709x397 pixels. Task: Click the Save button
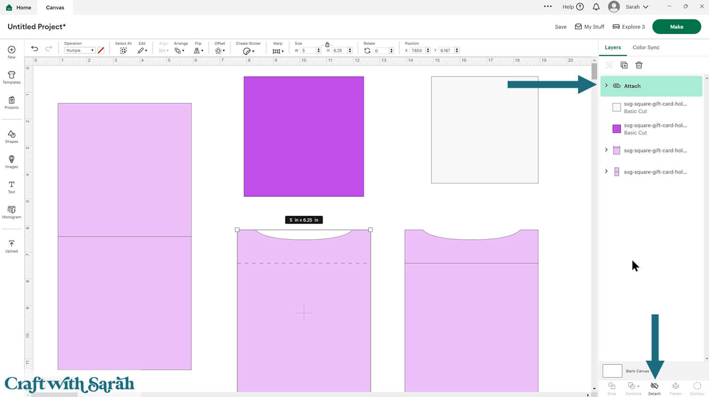pos(560,27)
